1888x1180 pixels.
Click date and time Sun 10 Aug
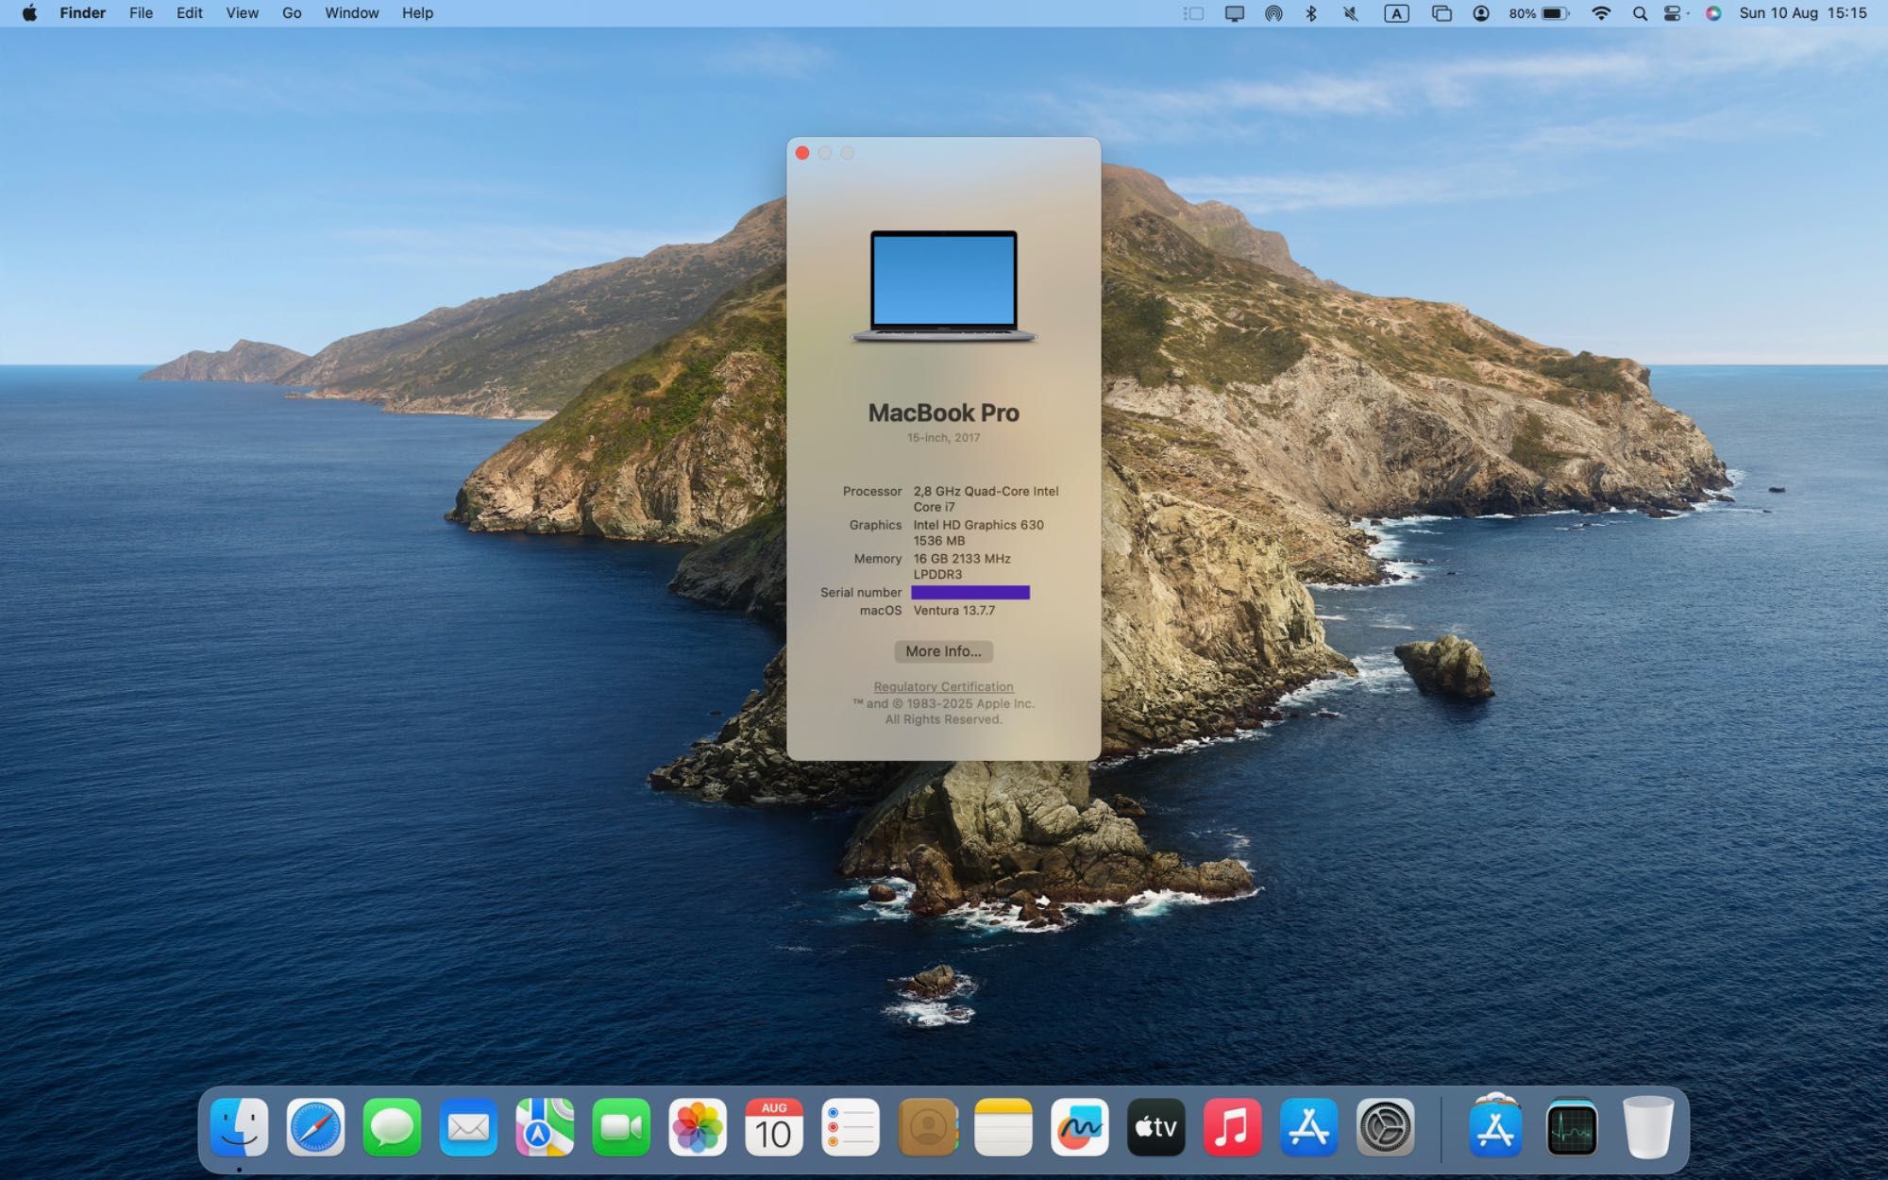click(x=1803, y=13)
